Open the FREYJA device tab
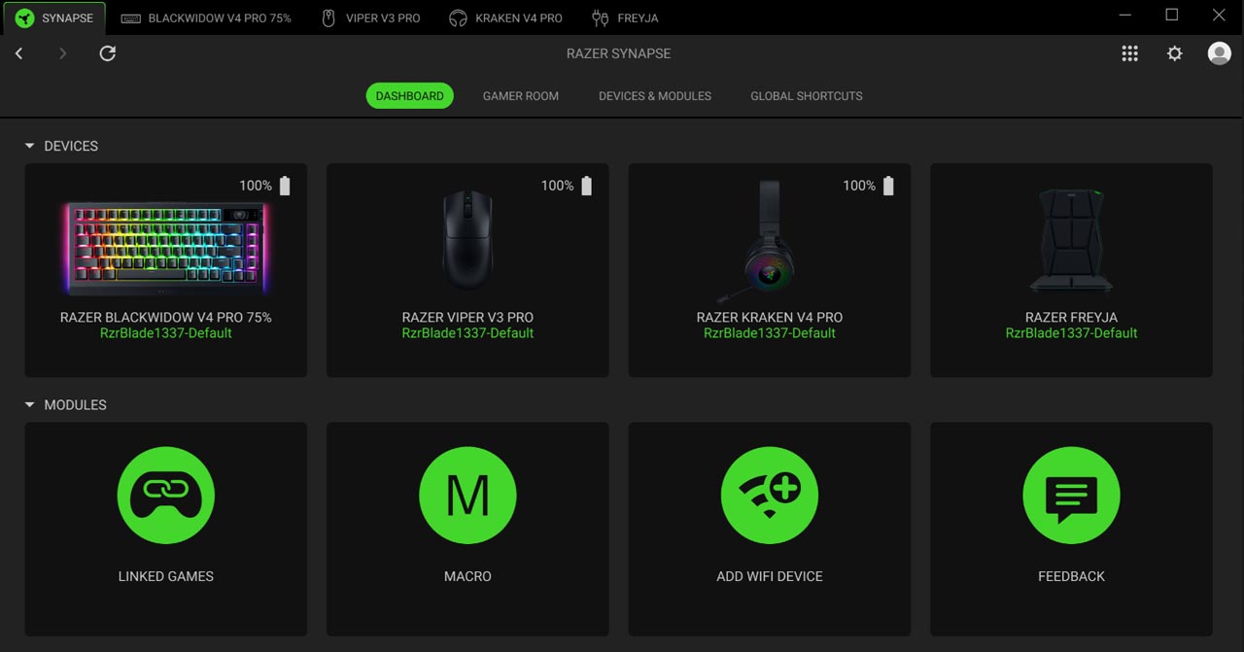Viewport: 1244px width, 652px height. point(625,17)
